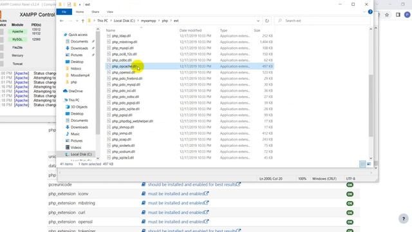Open the address bar history dropdown
Screen dimensions: 412x232
pyautogui.click(x=258, y=21)
